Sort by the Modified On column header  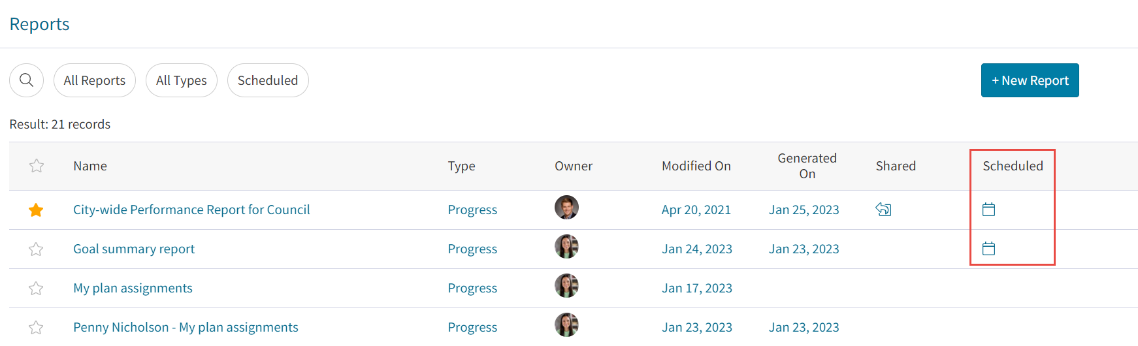[x=696, y=166]
